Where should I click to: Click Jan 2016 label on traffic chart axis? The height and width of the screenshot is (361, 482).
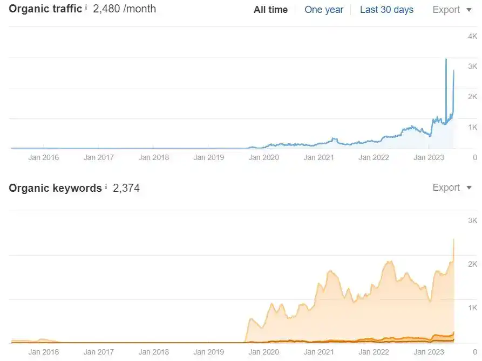pyautogui.click(x=44, y=157)
